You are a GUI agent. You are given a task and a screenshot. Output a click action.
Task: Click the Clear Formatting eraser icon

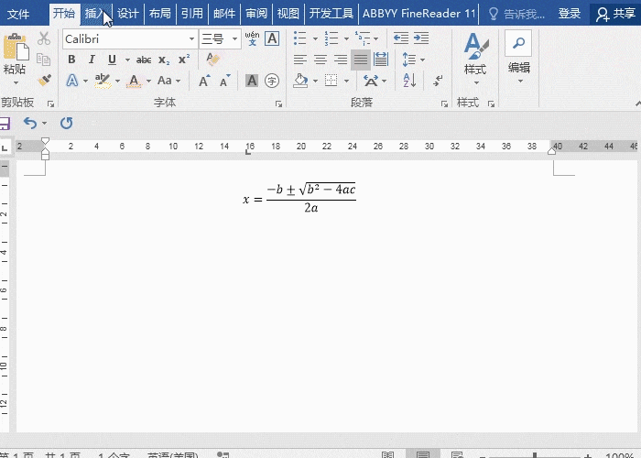click(x=212, y=60)
